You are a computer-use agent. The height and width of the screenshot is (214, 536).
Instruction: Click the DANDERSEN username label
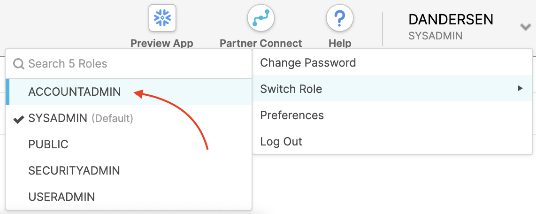tap(451, 20)
